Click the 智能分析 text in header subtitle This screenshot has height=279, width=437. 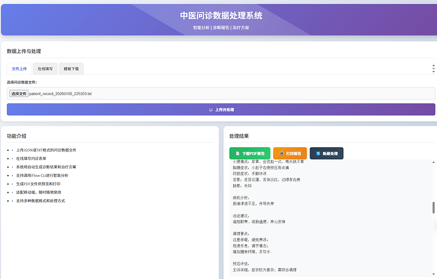pyautogui.click(x=201, y=28)
